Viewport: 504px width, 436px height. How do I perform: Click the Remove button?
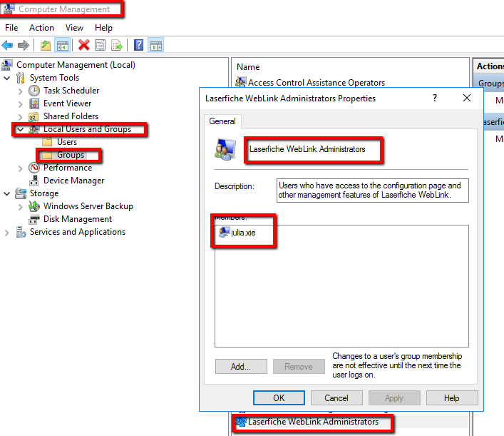tap(299, 367)
